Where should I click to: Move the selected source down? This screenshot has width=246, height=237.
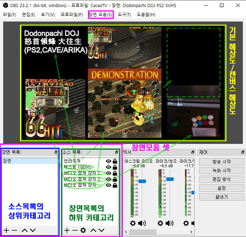point(101,230)
